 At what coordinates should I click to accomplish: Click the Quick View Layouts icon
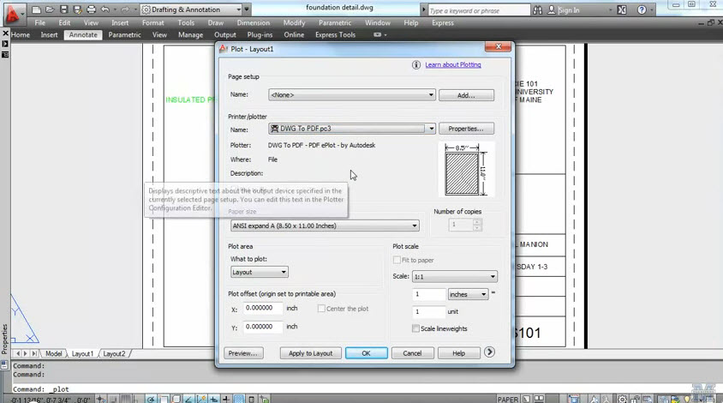pos(526,399)
